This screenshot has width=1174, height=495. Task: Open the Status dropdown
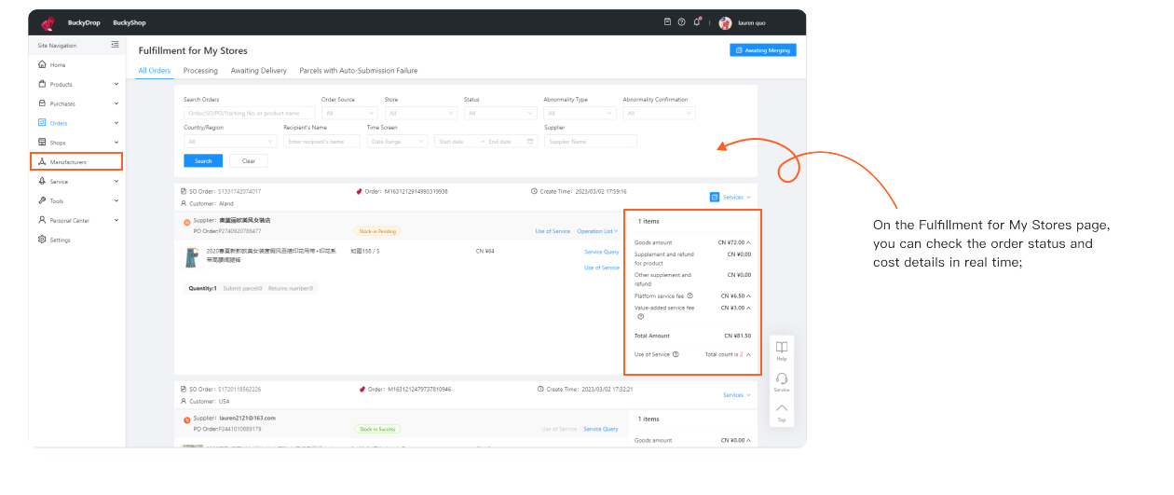[500, 113]
